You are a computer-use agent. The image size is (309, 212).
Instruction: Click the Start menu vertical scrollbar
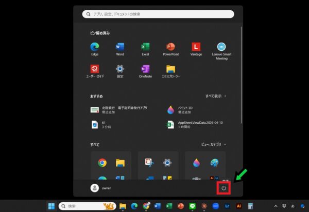(x=241, y=75)
